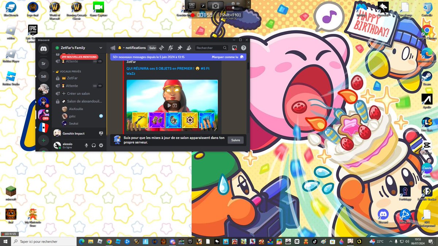The width and height of the screenshot is (438, 246).
Task: Click the stream screen icon beside Genshin Impact
Action: pos(101,134)
